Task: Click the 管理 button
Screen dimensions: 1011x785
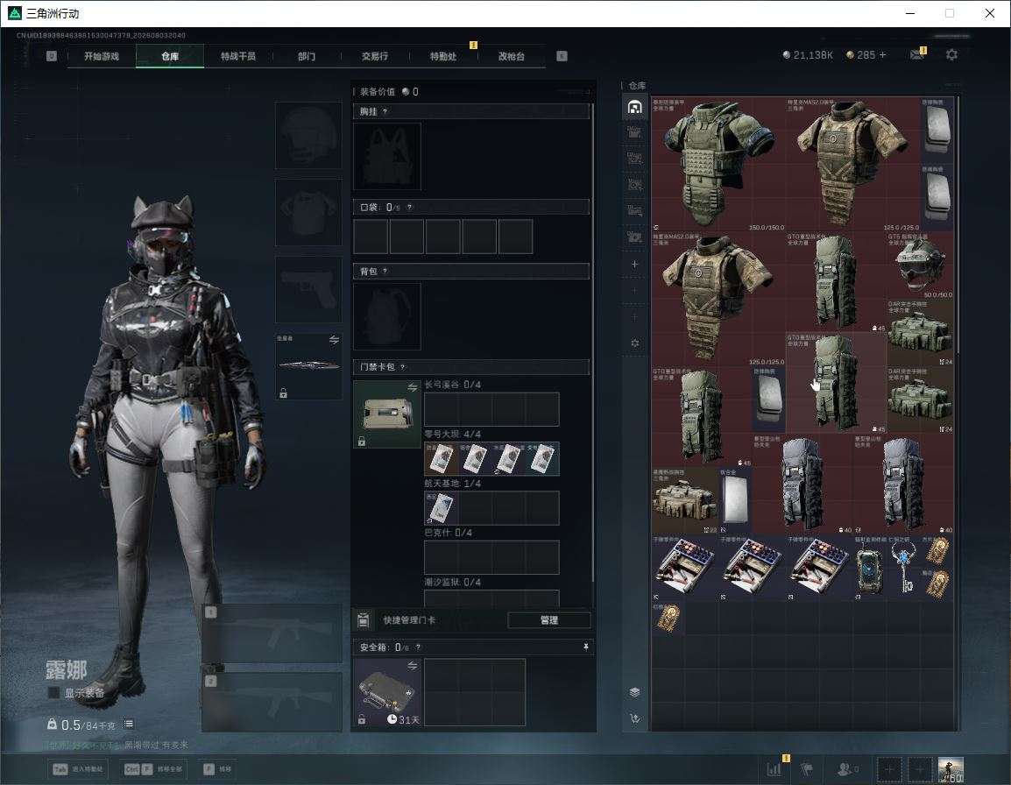Action: coord(548,620)
